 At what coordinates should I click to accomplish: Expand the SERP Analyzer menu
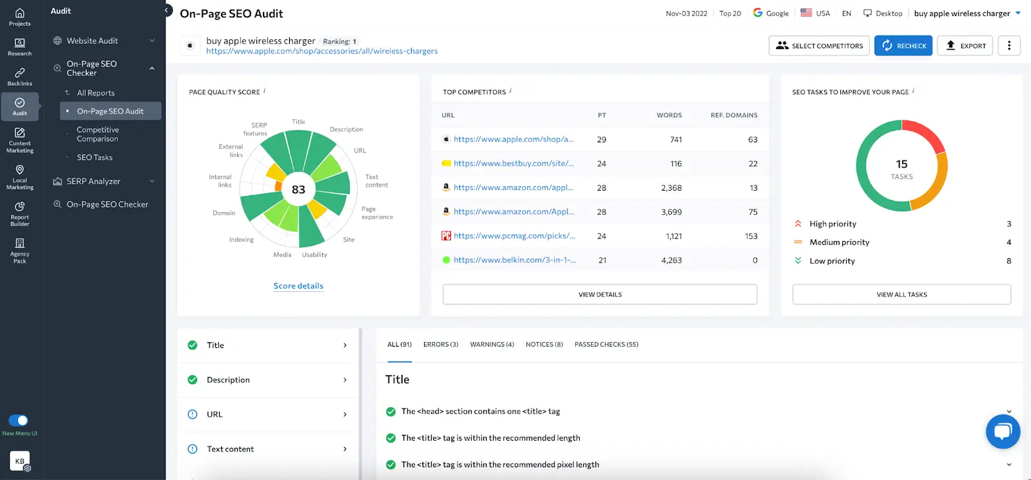(x=152, y=181)
